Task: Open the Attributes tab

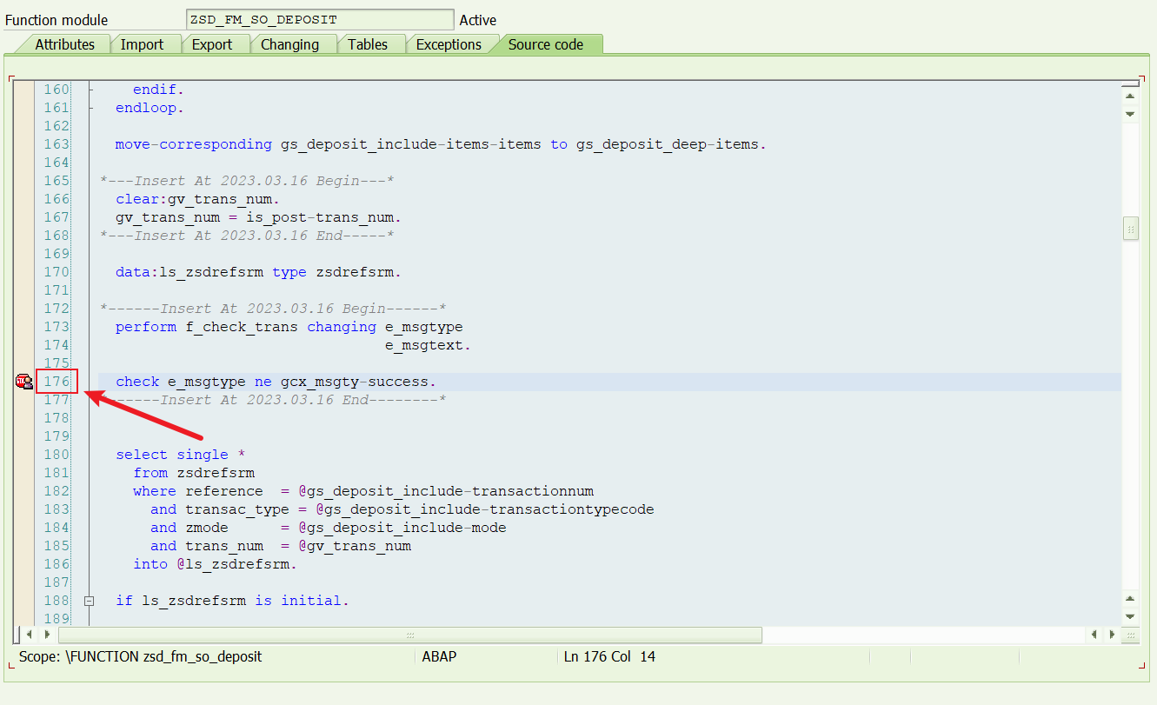Action: tap(64, 44)
